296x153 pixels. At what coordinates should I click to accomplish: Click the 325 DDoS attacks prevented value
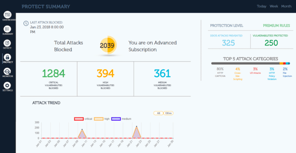[228, 43]
